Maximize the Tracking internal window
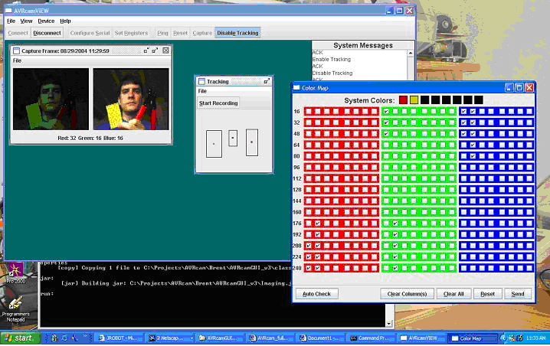This screenshot has width=550, height=346. click(267, 81)
